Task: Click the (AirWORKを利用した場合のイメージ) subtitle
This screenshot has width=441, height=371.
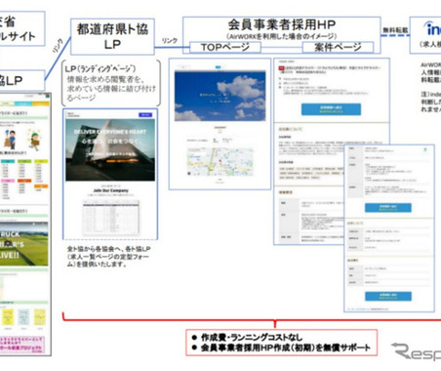Action: point(282,36)
